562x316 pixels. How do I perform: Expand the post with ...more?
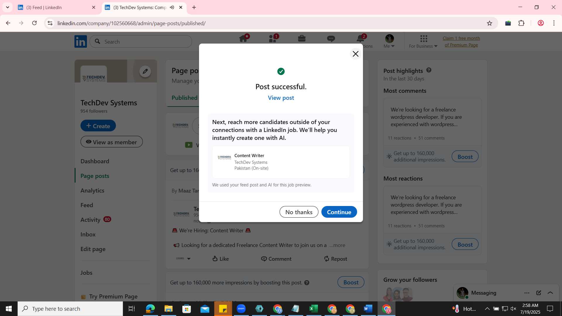(337, 245)
